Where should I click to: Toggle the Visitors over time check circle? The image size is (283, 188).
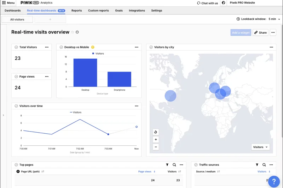(16, 106)
